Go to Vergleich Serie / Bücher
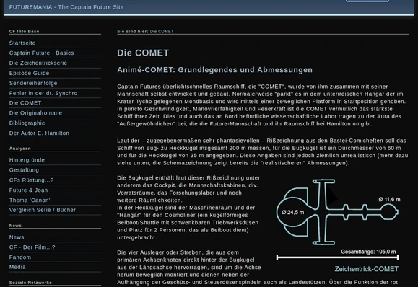 click(x=43, y=210)
